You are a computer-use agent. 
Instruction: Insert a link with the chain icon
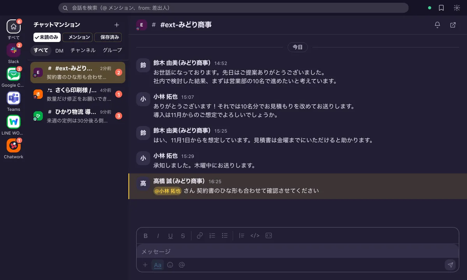click(x=200, y=236)
